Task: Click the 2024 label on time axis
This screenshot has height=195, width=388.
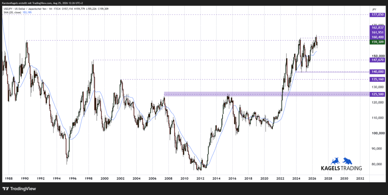Action: [x=296, y=178]
